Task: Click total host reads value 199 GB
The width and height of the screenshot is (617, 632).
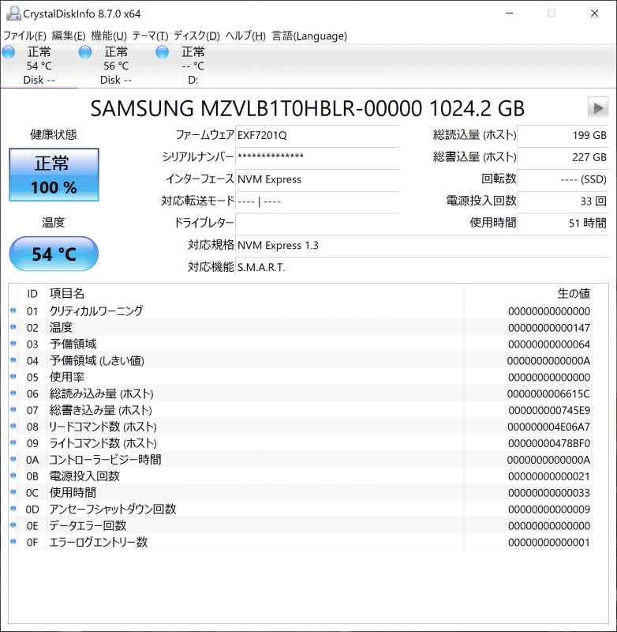Action: click(x=563, y=135)
